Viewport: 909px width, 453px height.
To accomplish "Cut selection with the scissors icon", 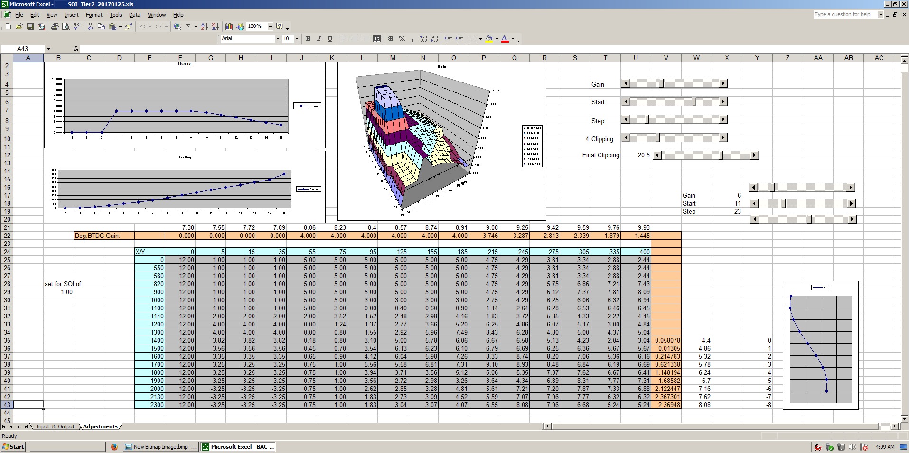I will click(90, 27).
